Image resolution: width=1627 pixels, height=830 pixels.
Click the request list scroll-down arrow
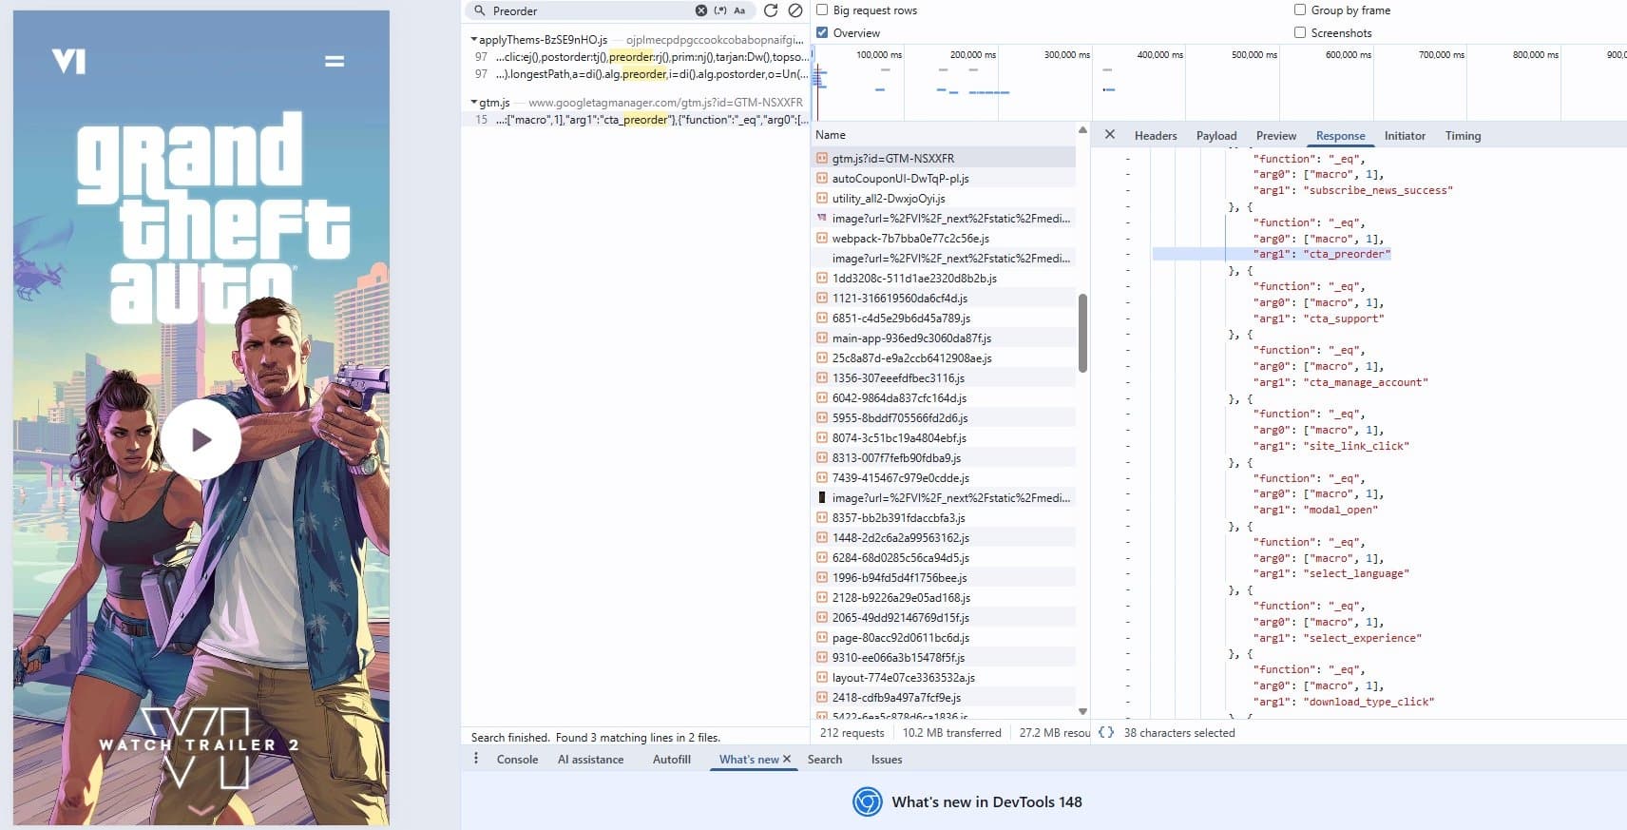(1082, 711)
